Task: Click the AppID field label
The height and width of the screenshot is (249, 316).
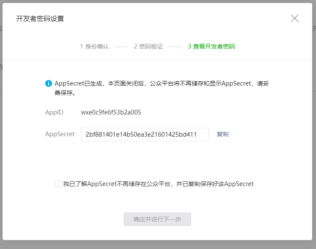Action: (54, 112)
